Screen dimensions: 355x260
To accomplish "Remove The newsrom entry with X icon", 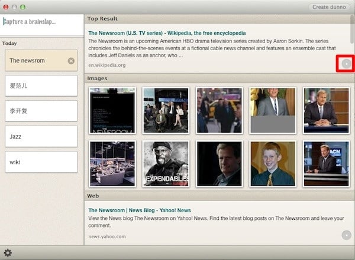I will (71, 61).
